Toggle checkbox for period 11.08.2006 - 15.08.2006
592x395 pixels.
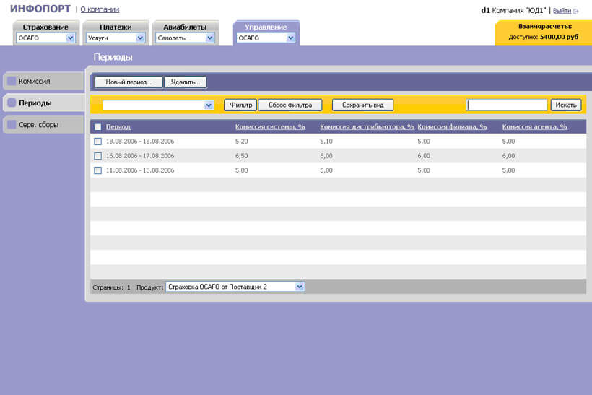(97, 170)
